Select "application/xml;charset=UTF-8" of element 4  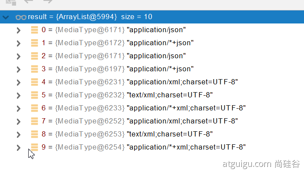click(x=182, y=82)
